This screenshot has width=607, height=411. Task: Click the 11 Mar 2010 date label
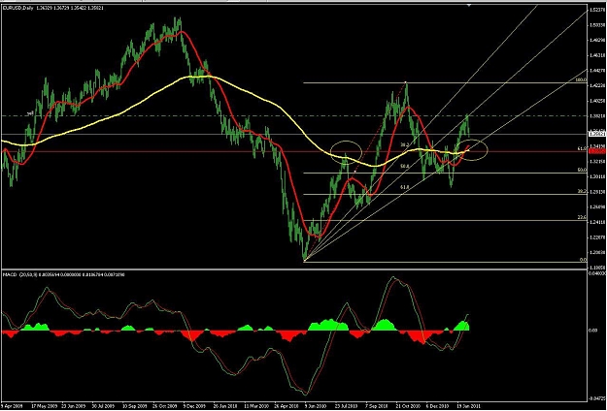pyautogui.click(x=256, y=406)
